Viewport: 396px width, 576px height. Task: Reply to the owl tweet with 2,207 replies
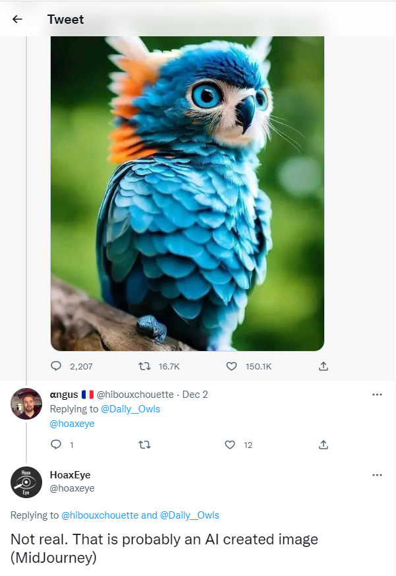coord(57,366)
